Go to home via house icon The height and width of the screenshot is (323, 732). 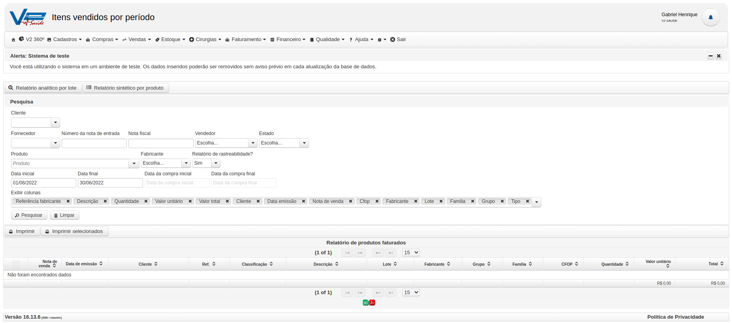13,39
